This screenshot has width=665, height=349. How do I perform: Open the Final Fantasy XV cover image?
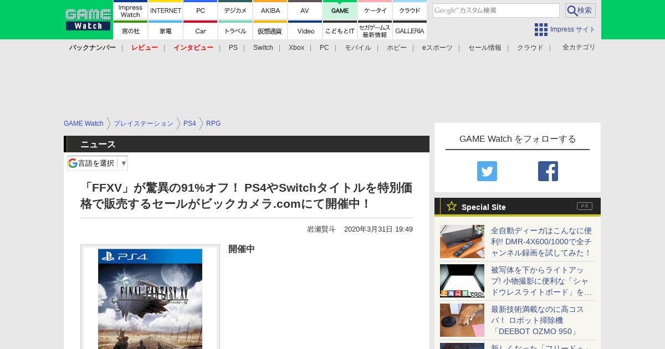tap(150, 298)
